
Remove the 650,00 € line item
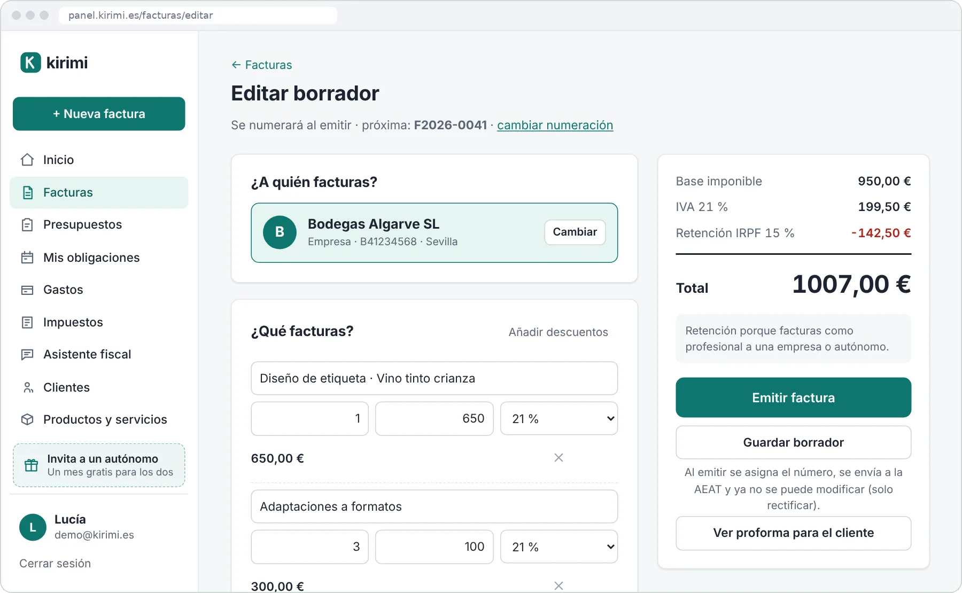[x=558, y=458]
